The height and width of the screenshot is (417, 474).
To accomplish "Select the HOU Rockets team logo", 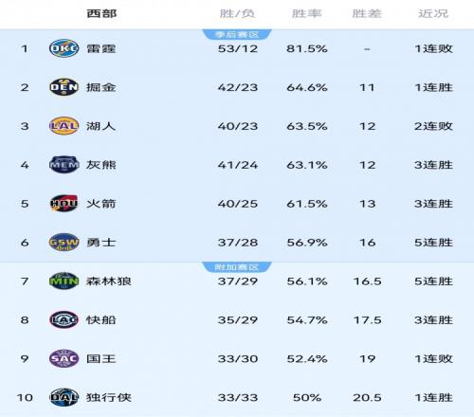I will [64, 204].
